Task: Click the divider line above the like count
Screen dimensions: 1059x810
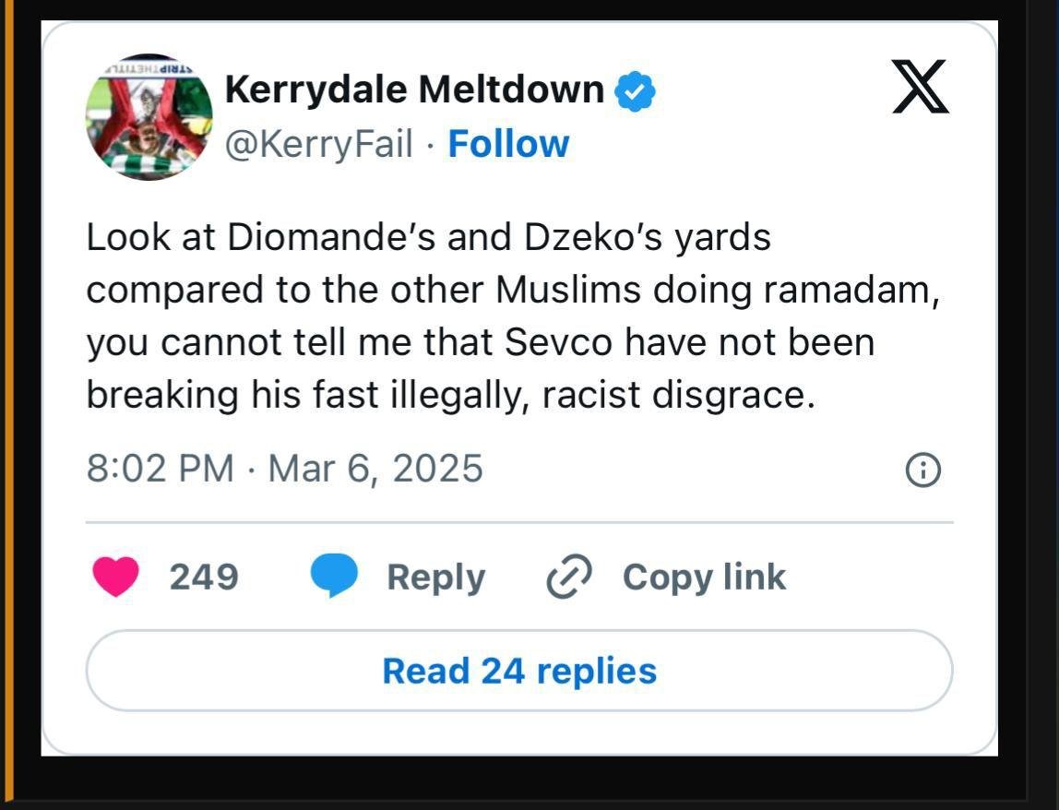Action: tap(519, 522)
